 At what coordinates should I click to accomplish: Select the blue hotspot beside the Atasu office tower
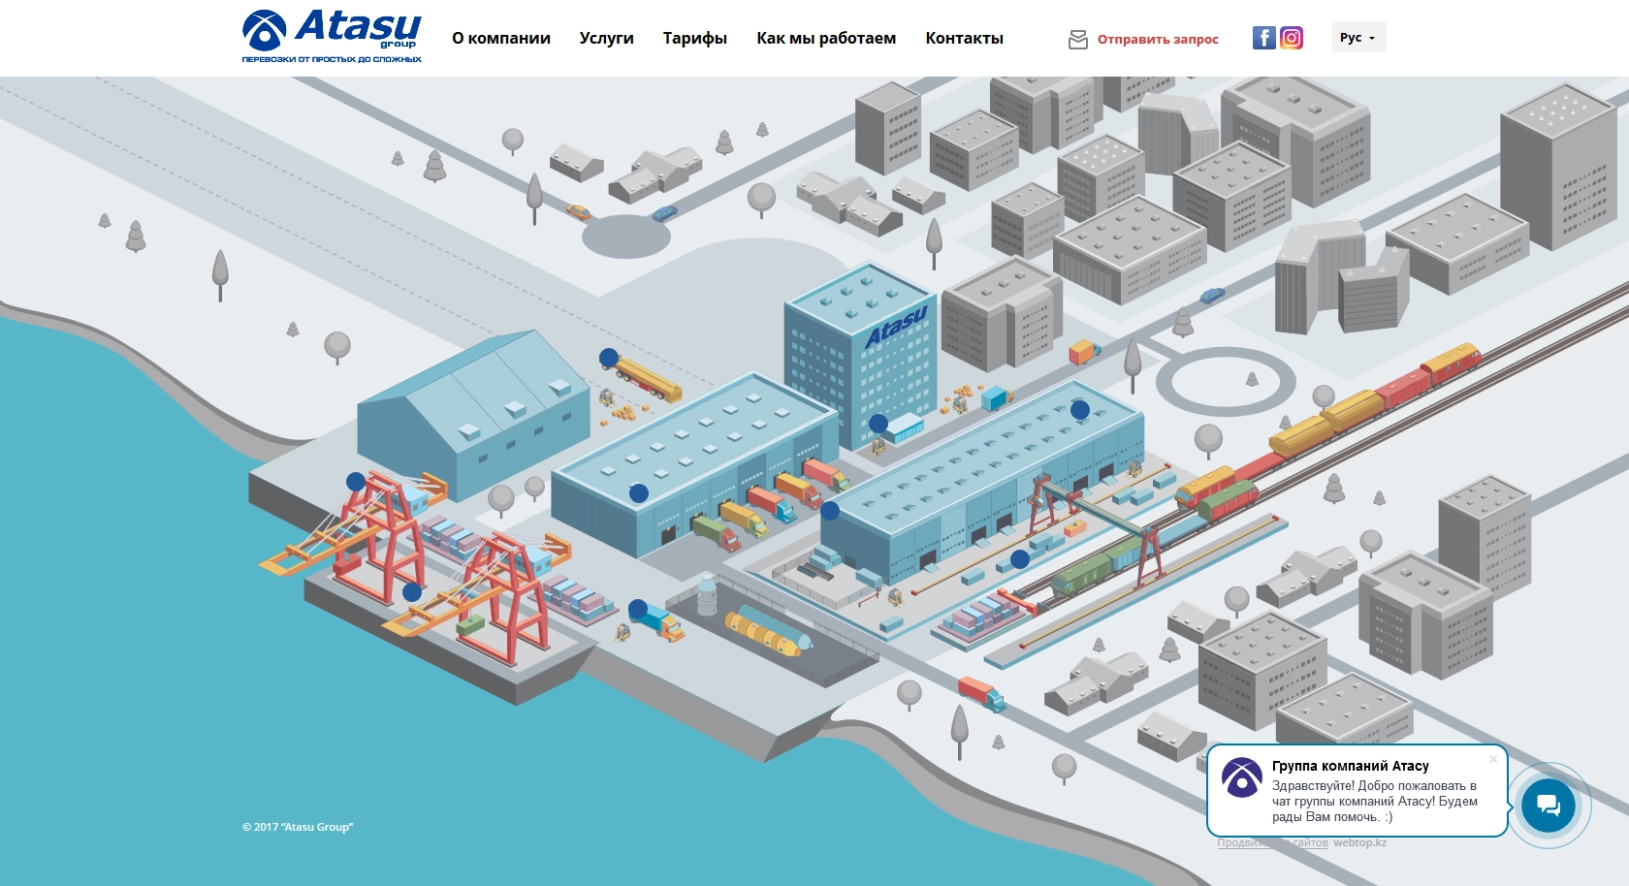click(x=878, y=424)
